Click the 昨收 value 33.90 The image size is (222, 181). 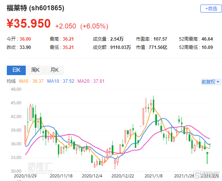[x=25, y=47]
